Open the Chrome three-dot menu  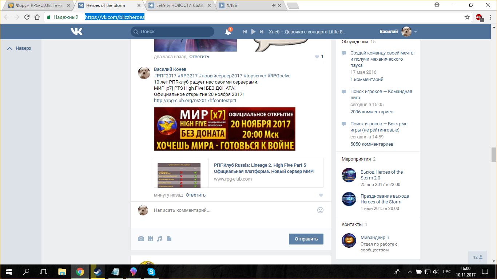[490, 17]
